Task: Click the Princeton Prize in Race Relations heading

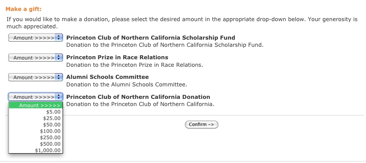Action: (x=117, y=57)
